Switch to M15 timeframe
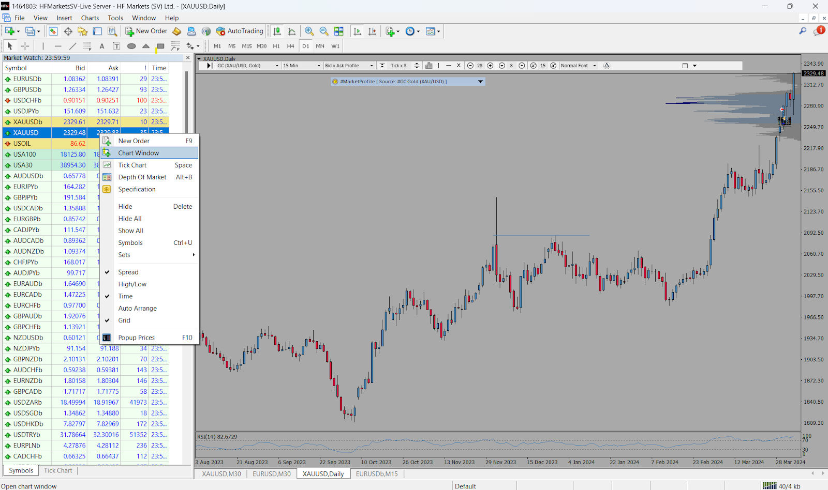 (x=247, y=46)
